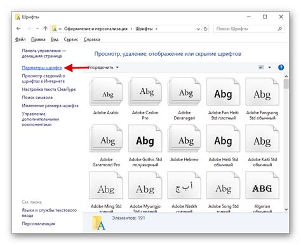The image size is (301, 245).
Task: Click the Adobe Gothic Std font icon
Action: (145, 138)
